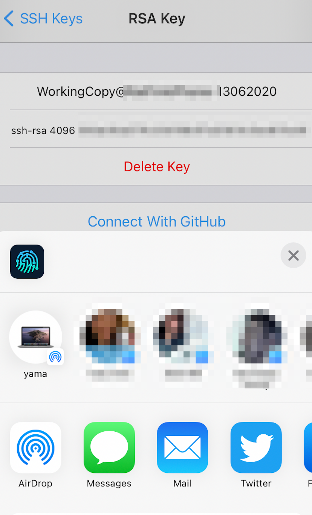Tap AirDrop badge on yama
This screenshot has width=312, height=515.
click(55, 357)
